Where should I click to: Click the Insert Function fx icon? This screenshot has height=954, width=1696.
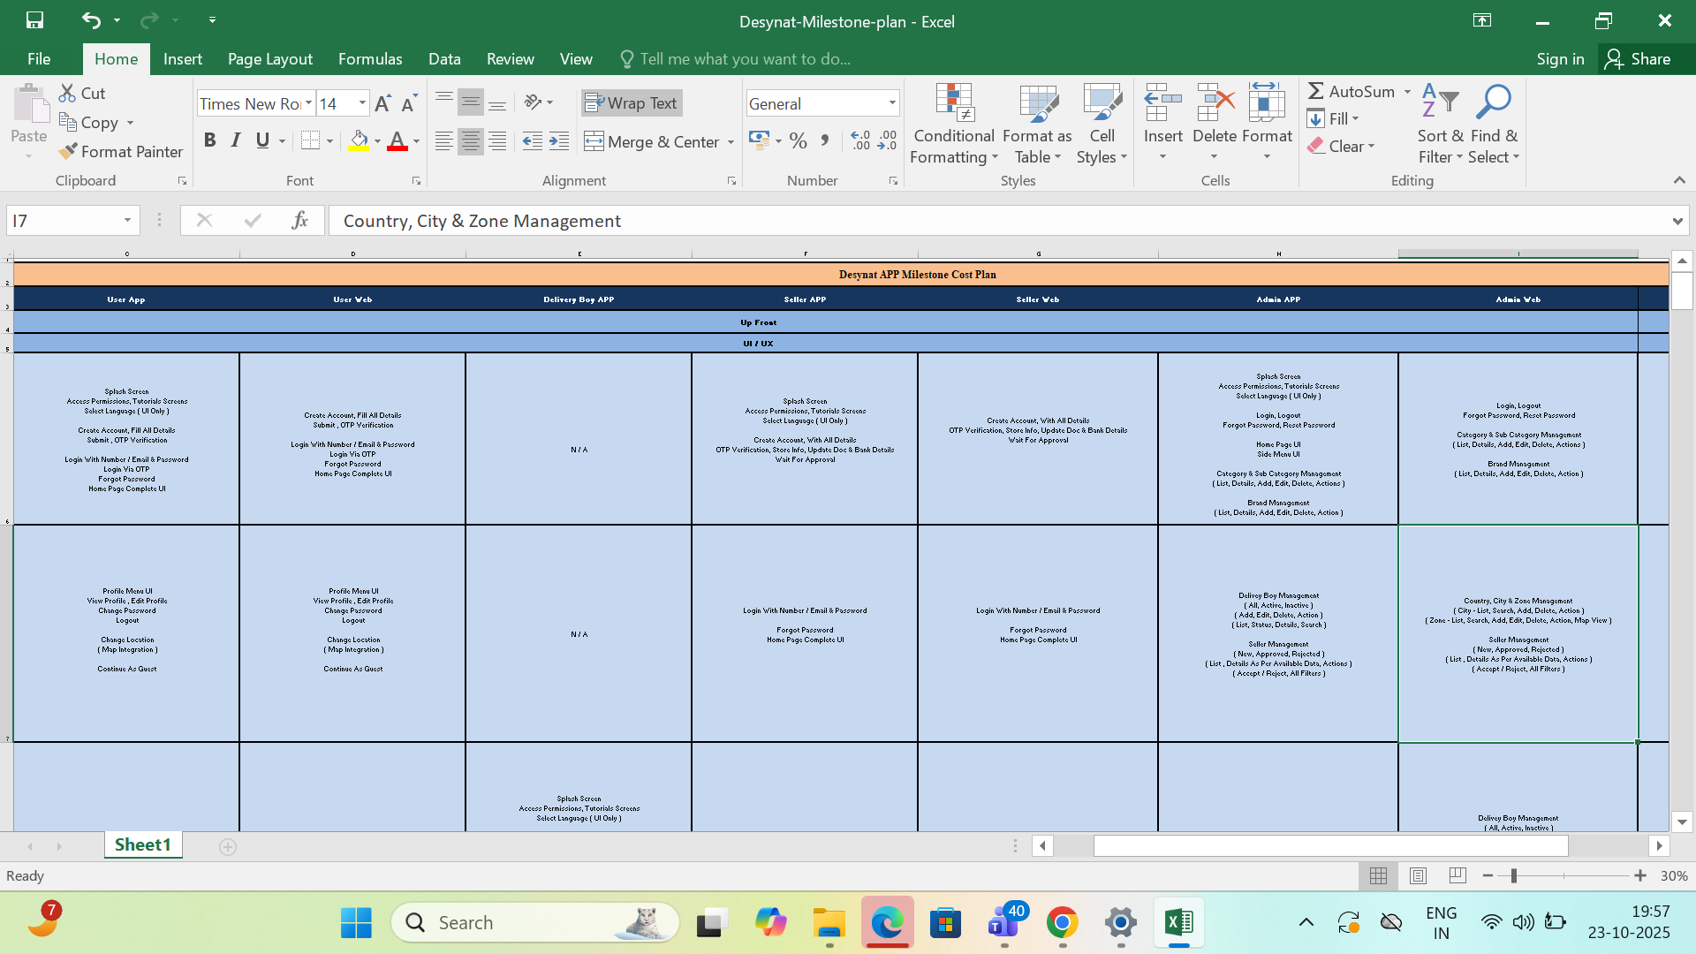pos(299,220)
